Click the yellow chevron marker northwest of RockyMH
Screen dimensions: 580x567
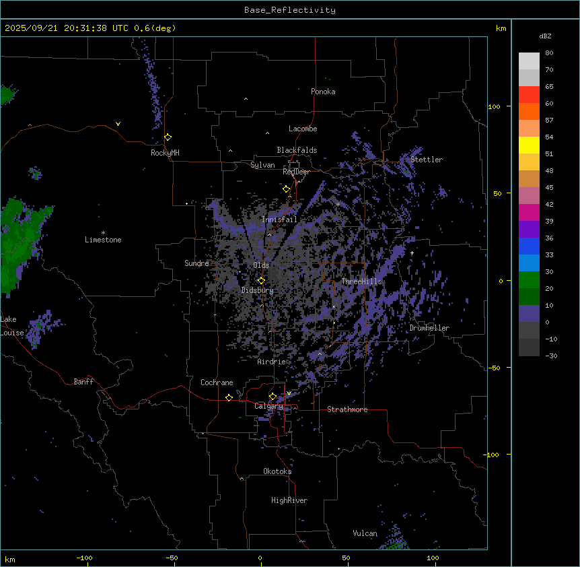pyautogui.click(x=118, y=124)
